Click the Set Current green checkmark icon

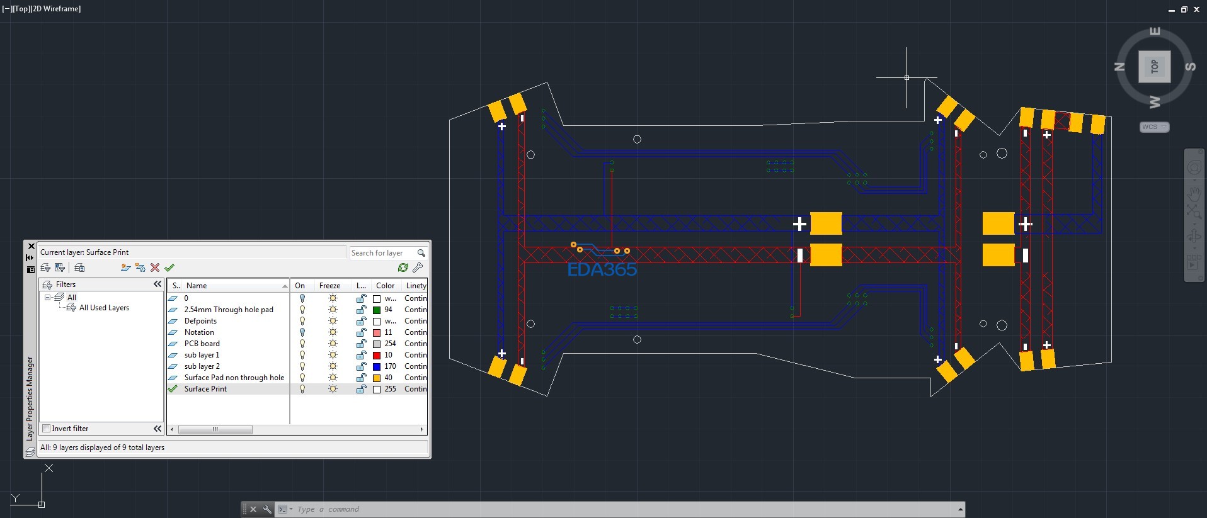169,267
